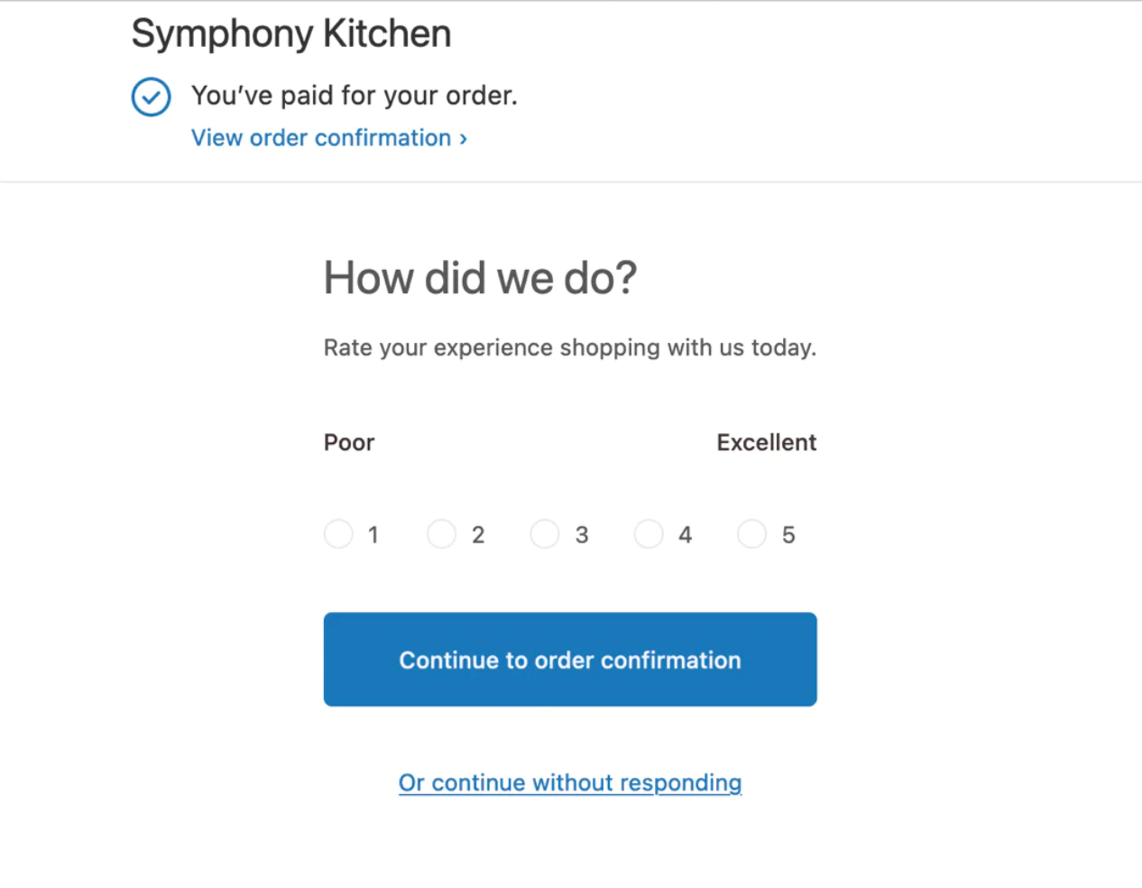Select the radio circle for rating 4
Screen dimensions: 1142x888
tap(649, 534)
